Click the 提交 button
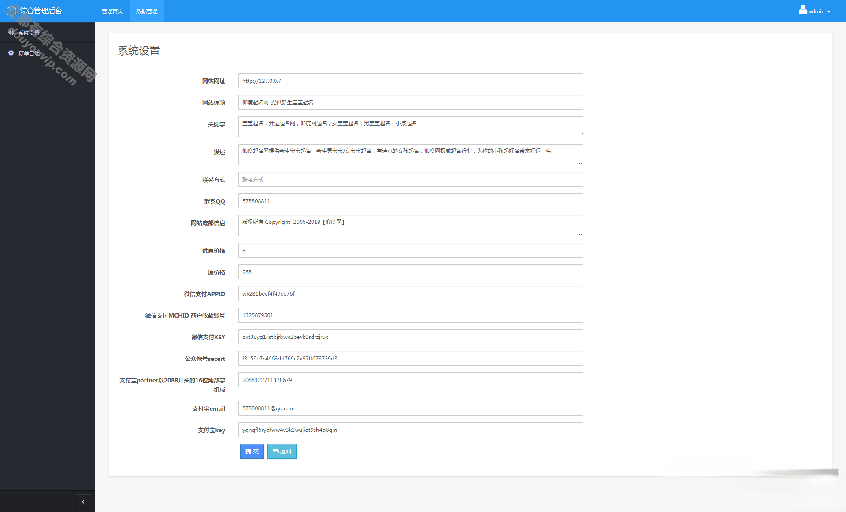This screenshot has width=846, height=512. point(252,451)
